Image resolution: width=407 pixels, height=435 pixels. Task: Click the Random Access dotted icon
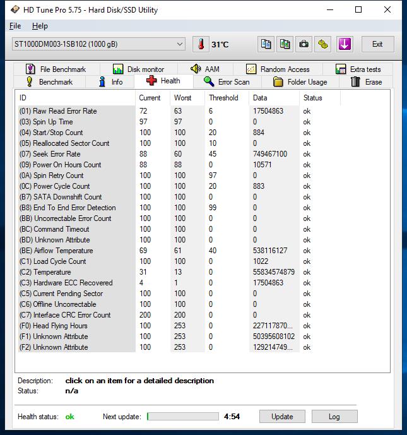coord(251,69)
